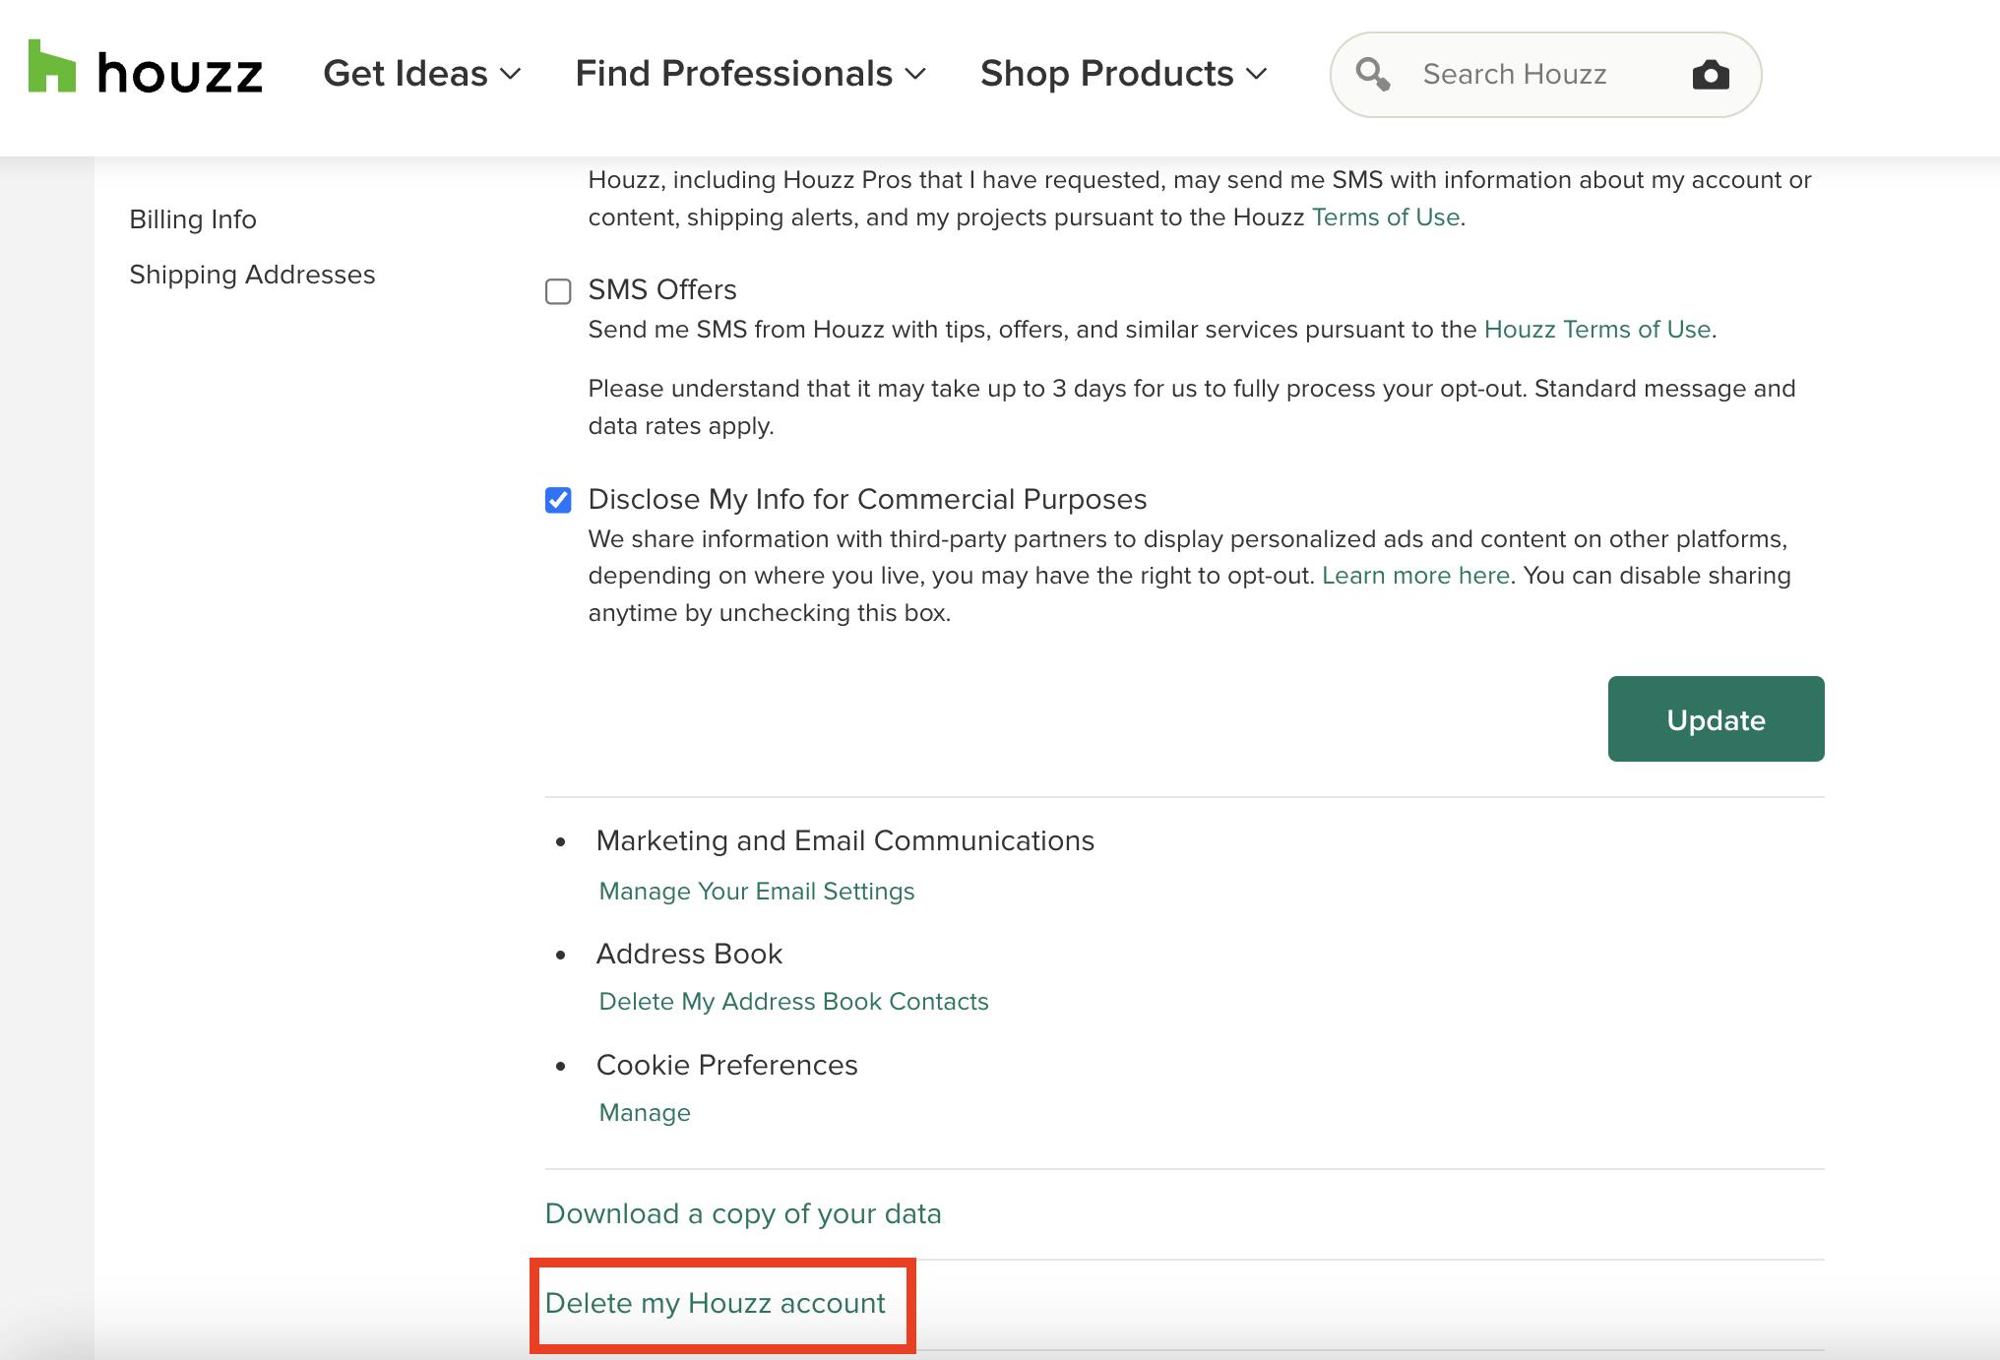
Task: Open the Houzz Terms of Use link
Action: point(1597,330)
